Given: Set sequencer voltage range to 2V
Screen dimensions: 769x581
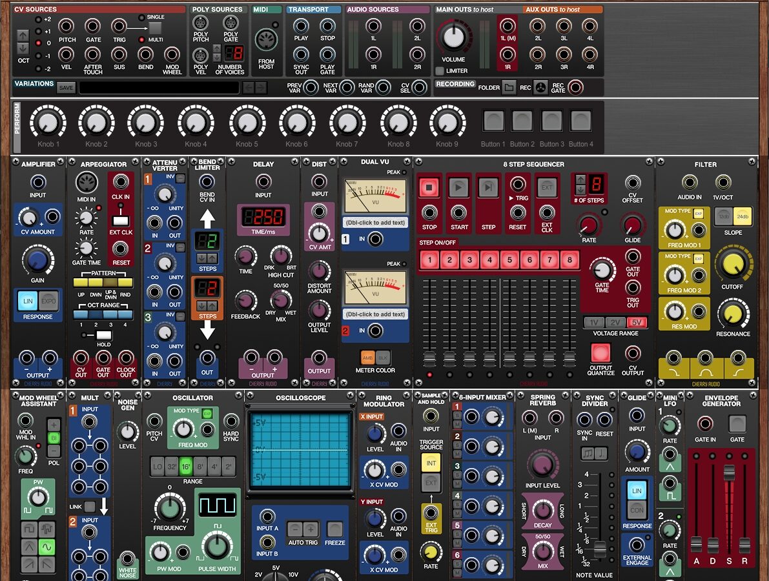Looking at the screenshot, I should [614, 322].
